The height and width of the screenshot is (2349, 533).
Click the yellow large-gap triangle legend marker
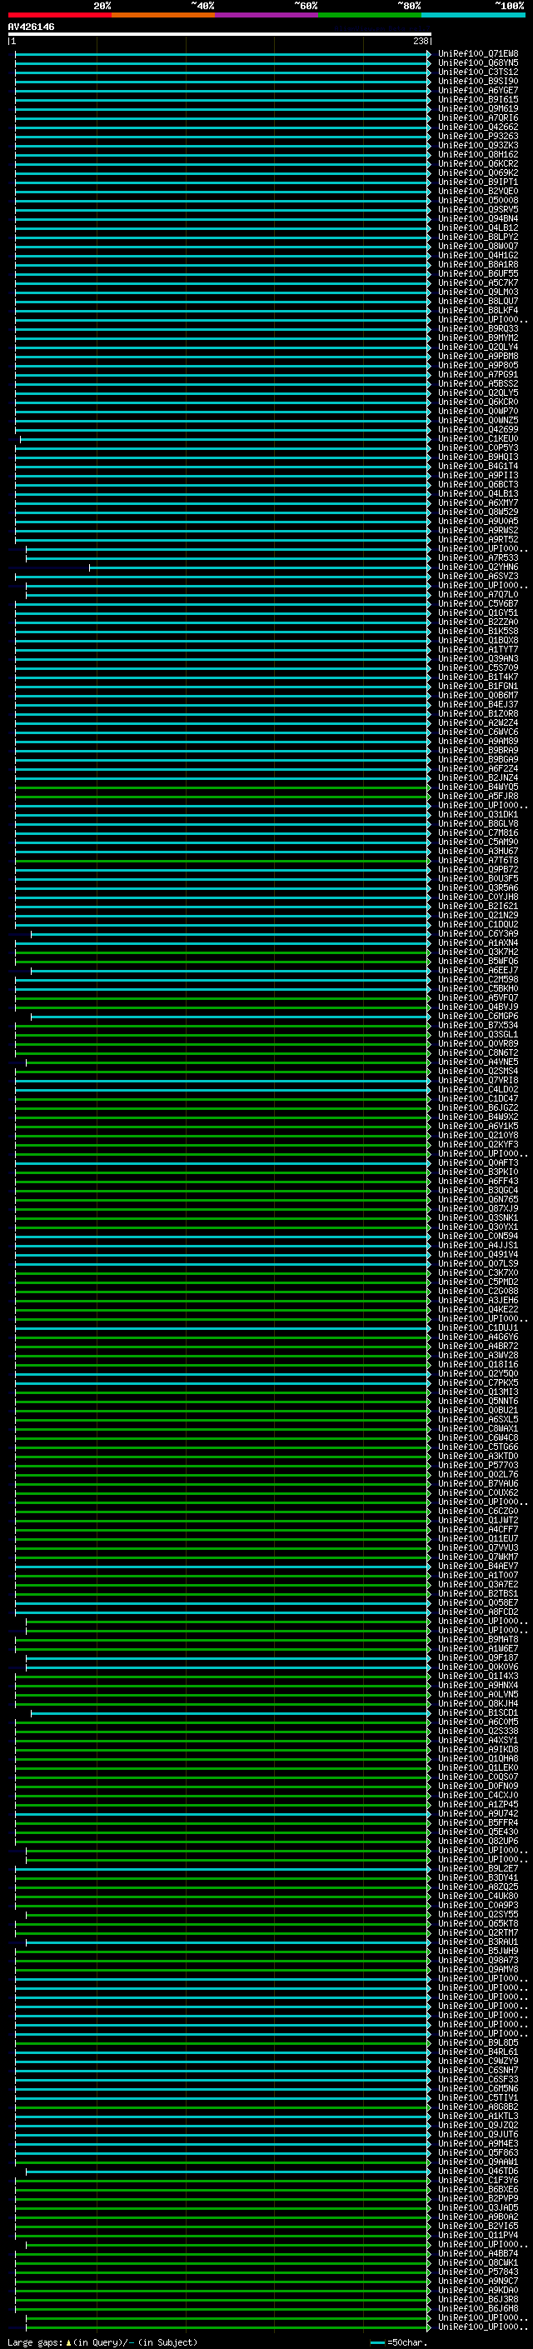(x=68, y=2342)
